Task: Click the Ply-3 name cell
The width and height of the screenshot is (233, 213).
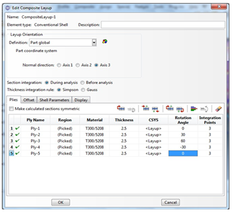Action: pyautogui.click(x=36, y=141)
